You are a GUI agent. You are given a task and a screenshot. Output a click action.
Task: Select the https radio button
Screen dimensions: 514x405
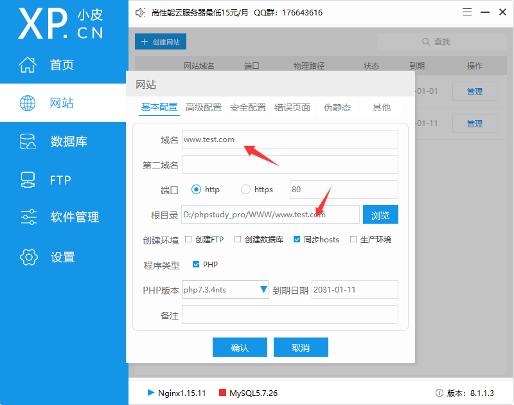[245, 190]
